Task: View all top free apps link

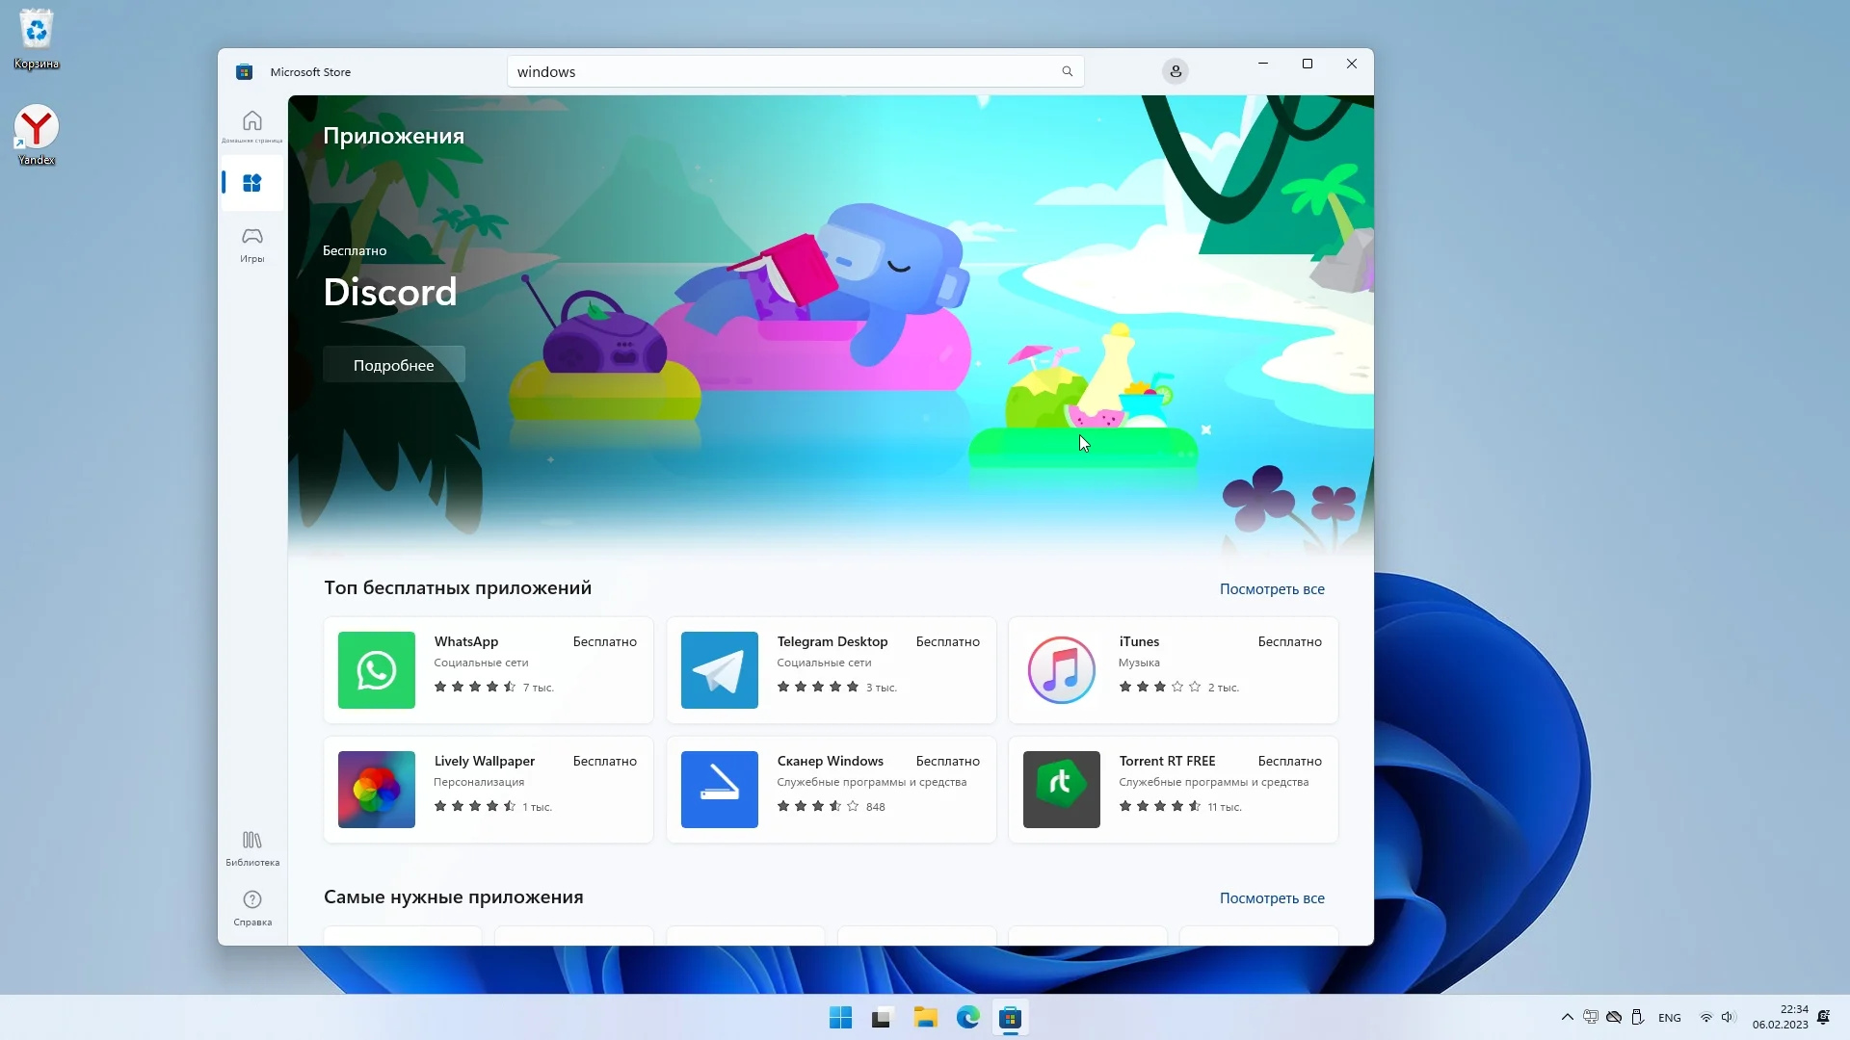Action: 1271,589
